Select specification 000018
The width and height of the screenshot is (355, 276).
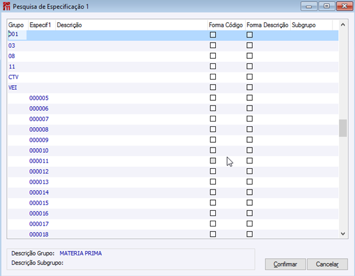(39, 235)
